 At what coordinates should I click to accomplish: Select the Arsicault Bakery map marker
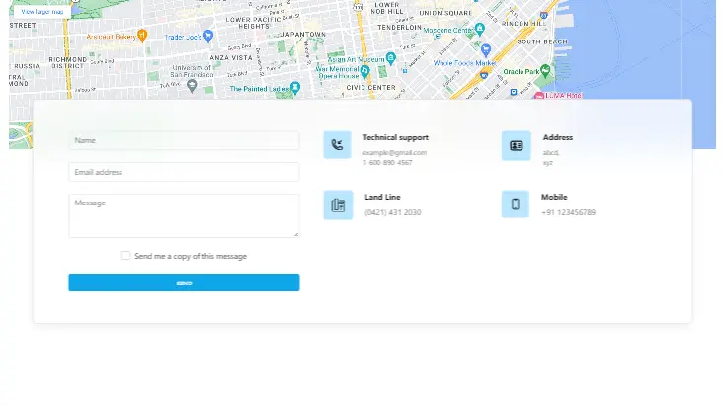(142, 36)
